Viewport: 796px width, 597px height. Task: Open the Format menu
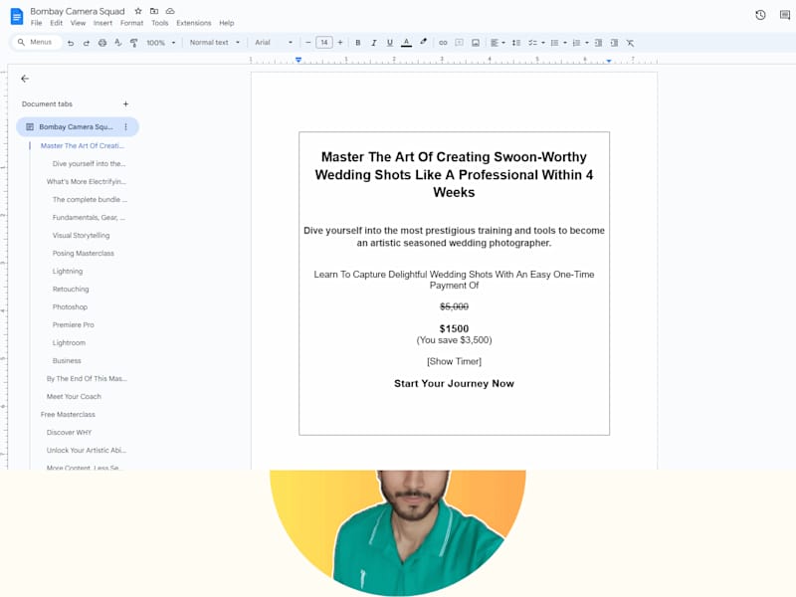(132, 23)
